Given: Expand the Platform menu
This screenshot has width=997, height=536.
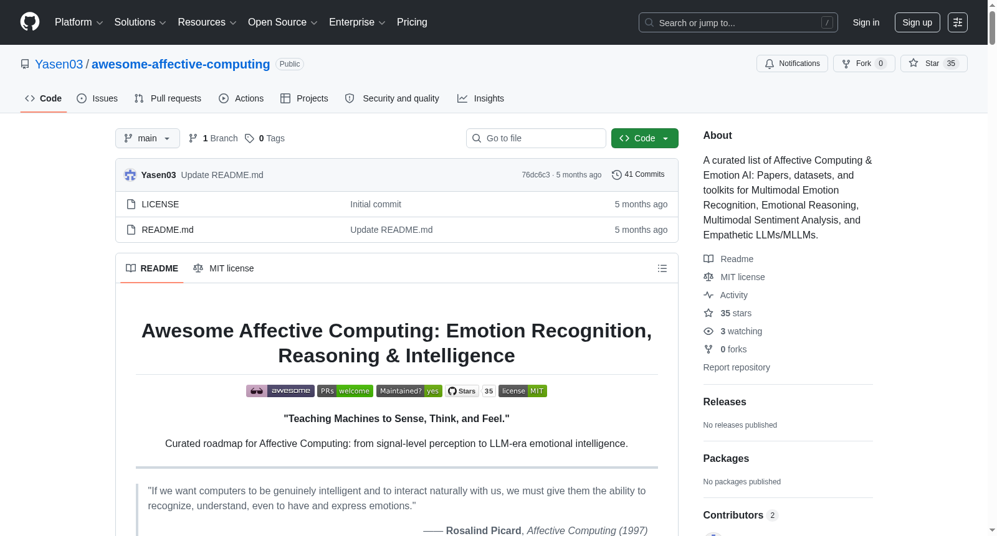Looking at the screenshot, I should [x=79, y=22].
